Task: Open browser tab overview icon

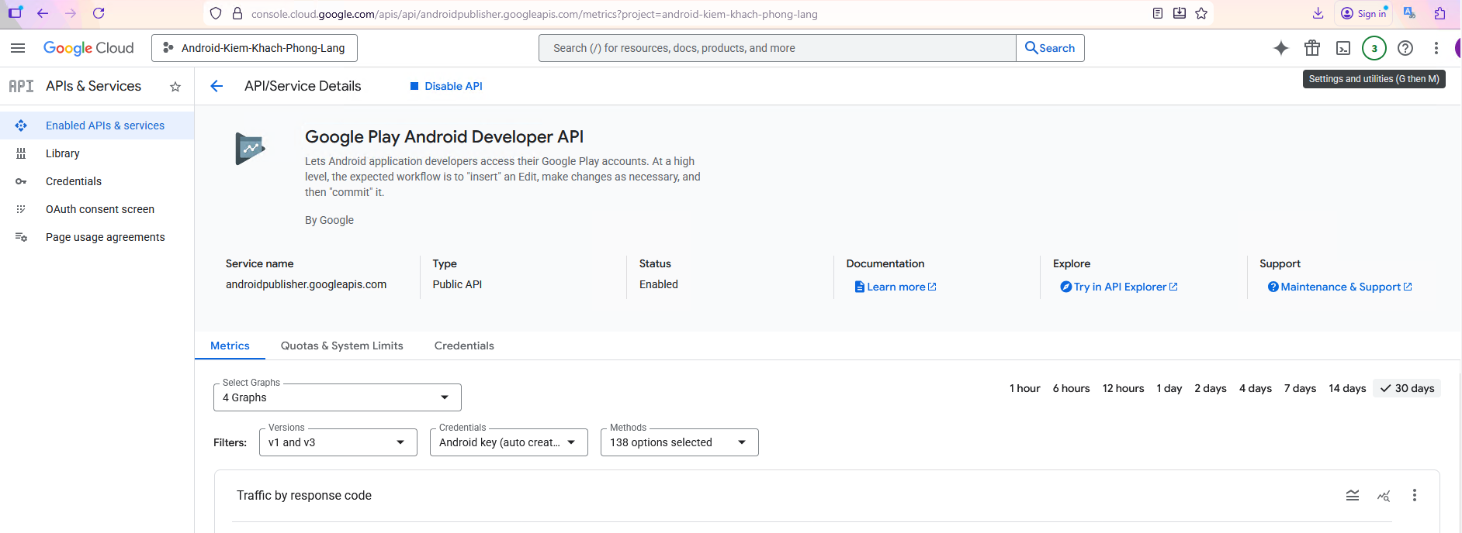Action: coord(15,12)
